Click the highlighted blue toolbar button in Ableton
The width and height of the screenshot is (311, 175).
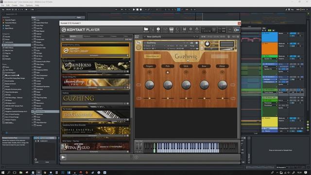[178, 10]
